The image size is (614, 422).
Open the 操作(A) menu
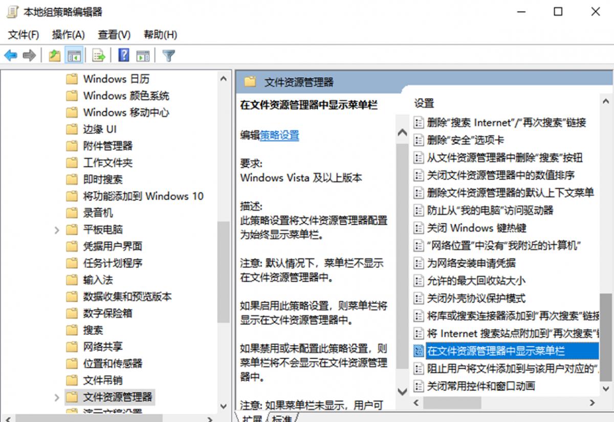click(x=69, y=34)
